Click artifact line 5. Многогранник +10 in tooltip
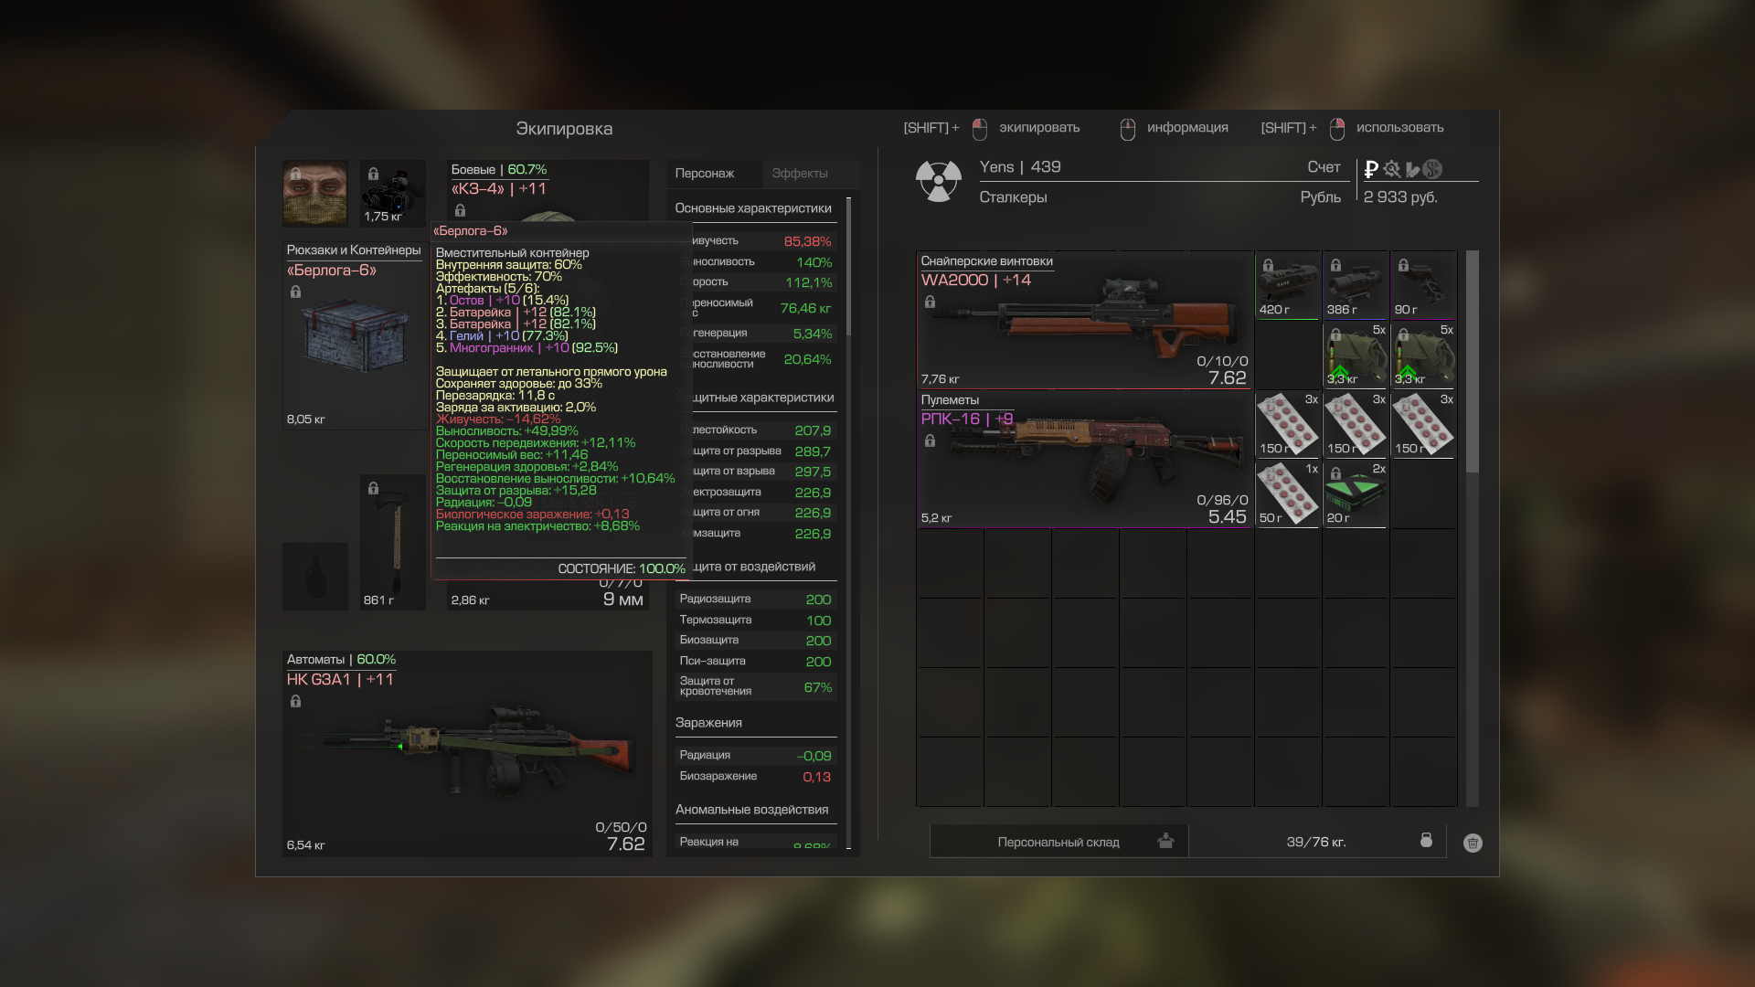1755x987 pixels. point(526,348)
